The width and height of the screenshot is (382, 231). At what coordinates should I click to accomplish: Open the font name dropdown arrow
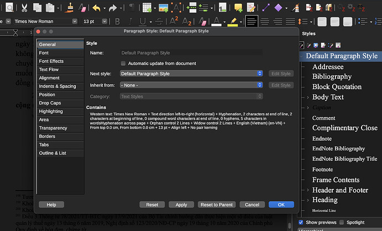[75, 22]
